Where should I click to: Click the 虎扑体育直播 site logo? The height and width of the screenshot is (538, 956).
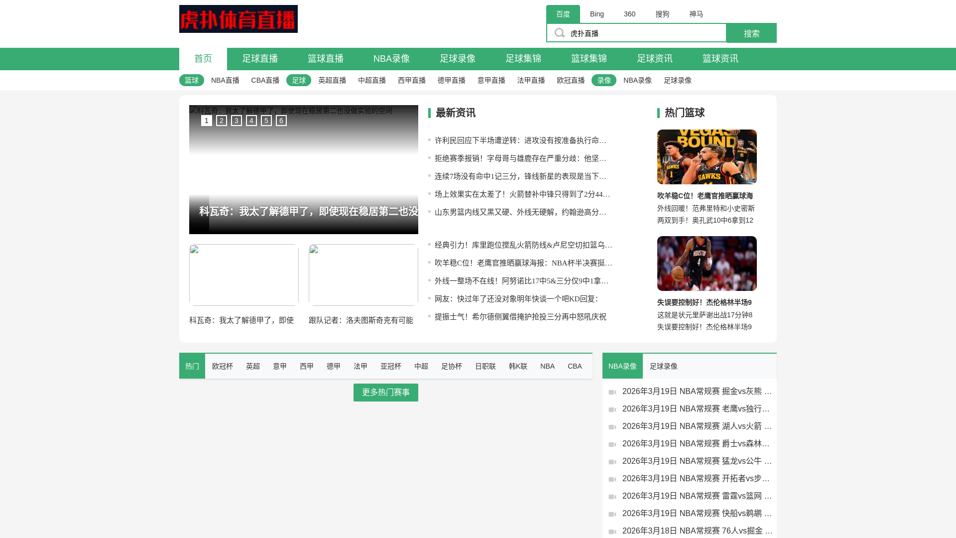[238, 19]
